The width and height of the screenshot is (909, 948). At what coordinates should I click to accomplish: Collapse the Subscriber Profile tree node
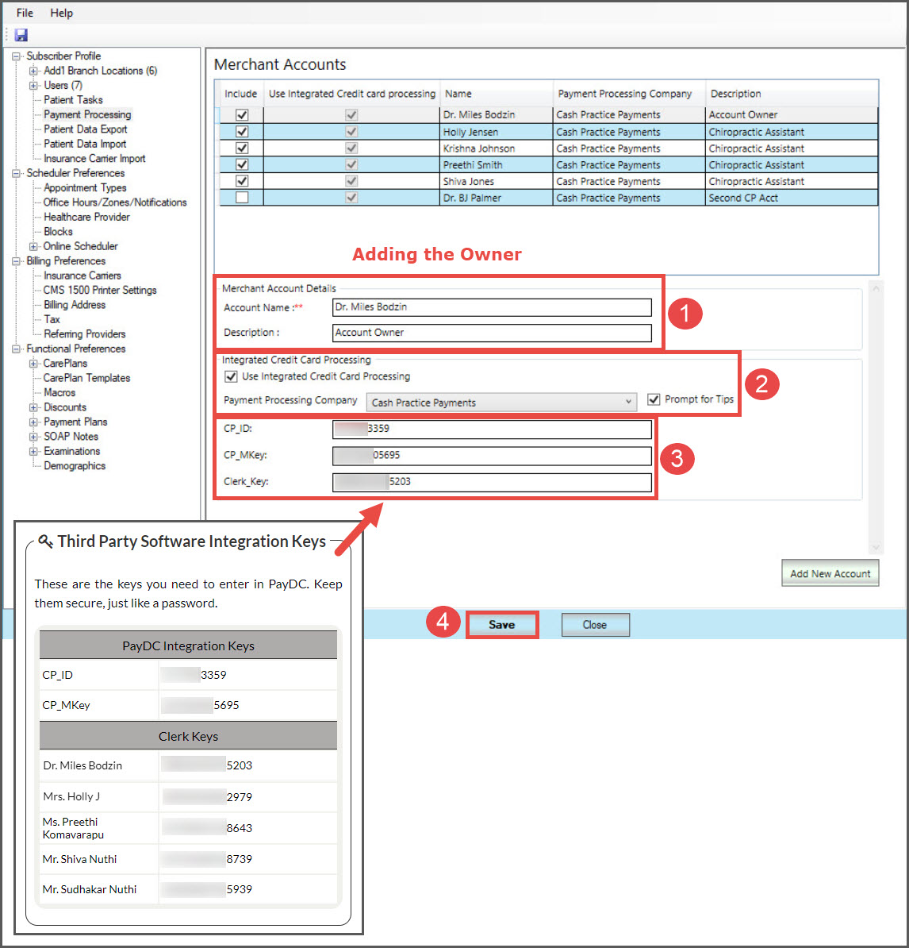(17, 56)
